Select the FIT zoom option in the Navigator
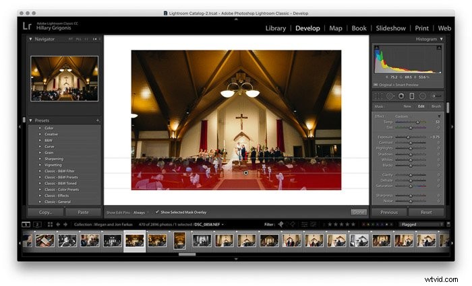 (71, 39)
